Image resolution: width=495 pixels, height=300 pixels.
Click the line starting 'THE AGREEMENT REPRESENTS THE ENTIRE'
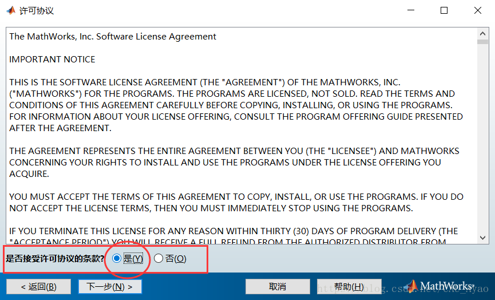pos(234,151)
